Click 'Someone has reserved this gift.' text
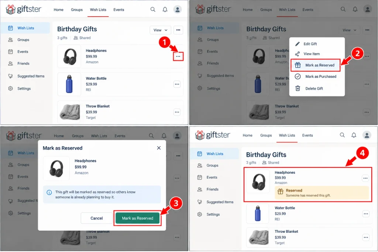The width and height of the screenshot is (378, 252). click(x=308, y=196)
